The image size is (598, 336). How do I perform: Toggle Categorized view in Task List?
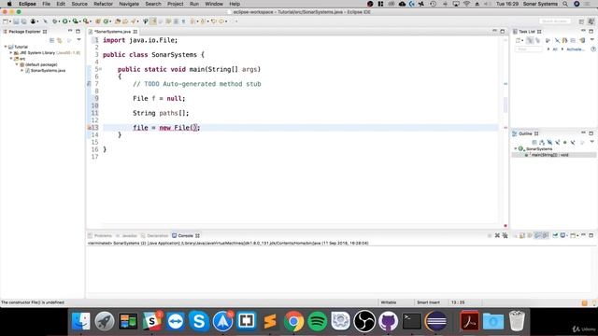coord(530,40)
